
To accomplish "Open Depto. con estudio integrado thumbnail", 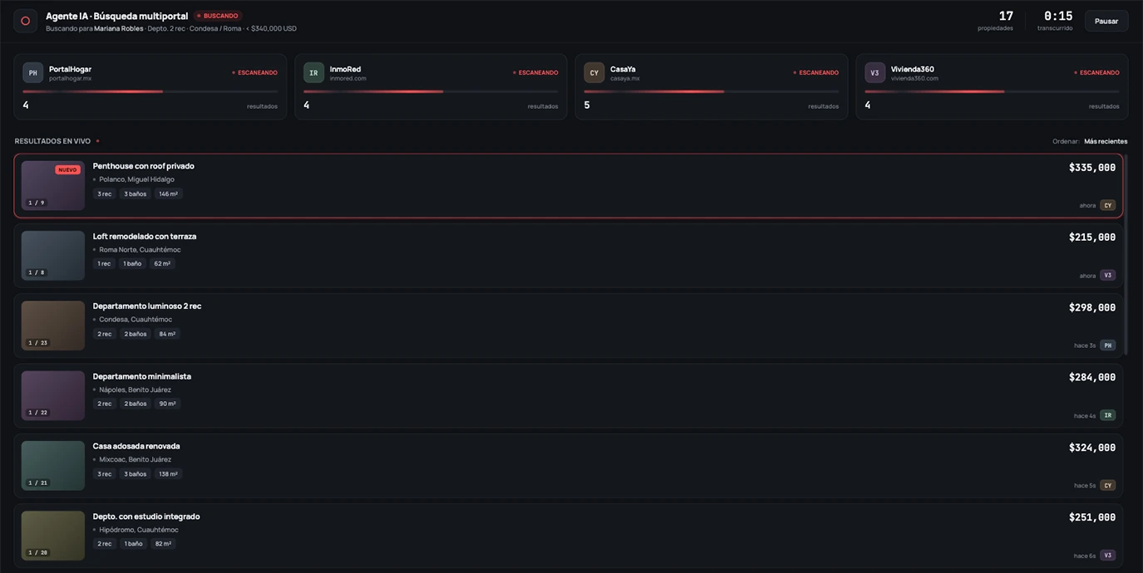I will click(x=53, y=536).
